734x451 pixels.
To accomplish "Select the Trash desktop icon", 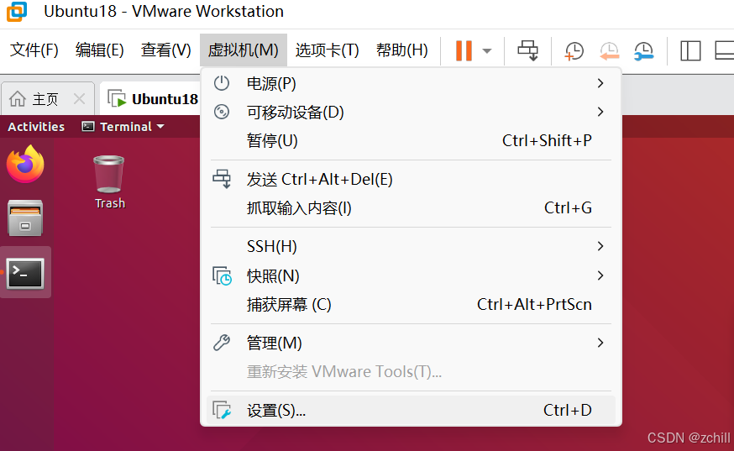I will (x=109, y=182).
